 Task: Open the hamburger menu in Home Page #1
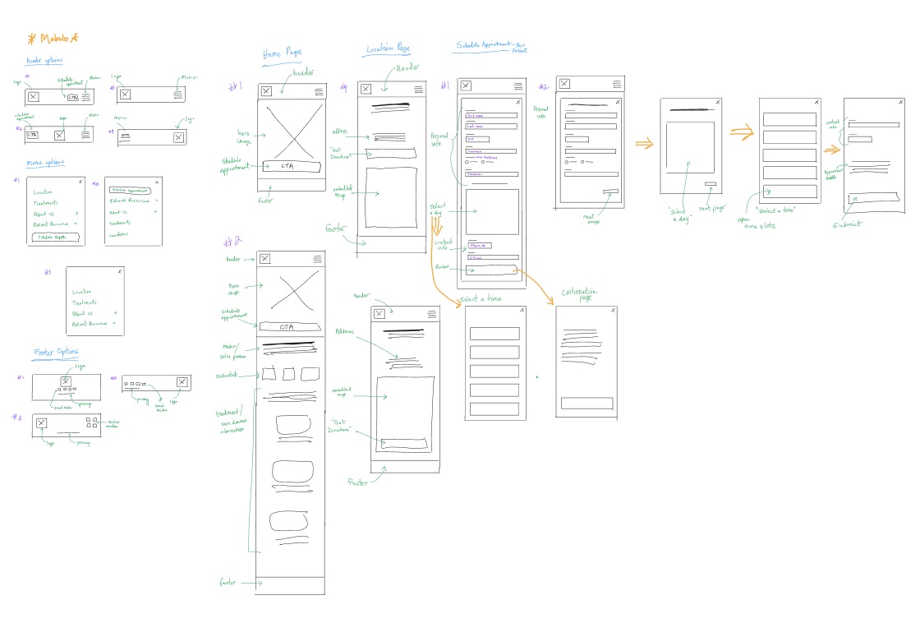click(319, 91)
